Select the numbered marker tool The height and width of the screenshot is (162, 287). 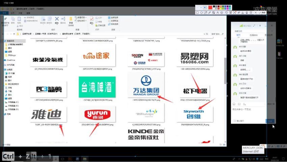(x=221, y=12)
